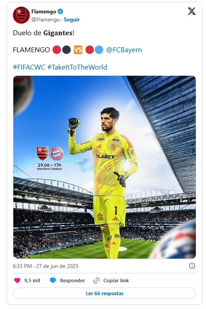Open the @FCBayern mention
The height and width of the screenshot is (309, 206).
coord(124,50)
